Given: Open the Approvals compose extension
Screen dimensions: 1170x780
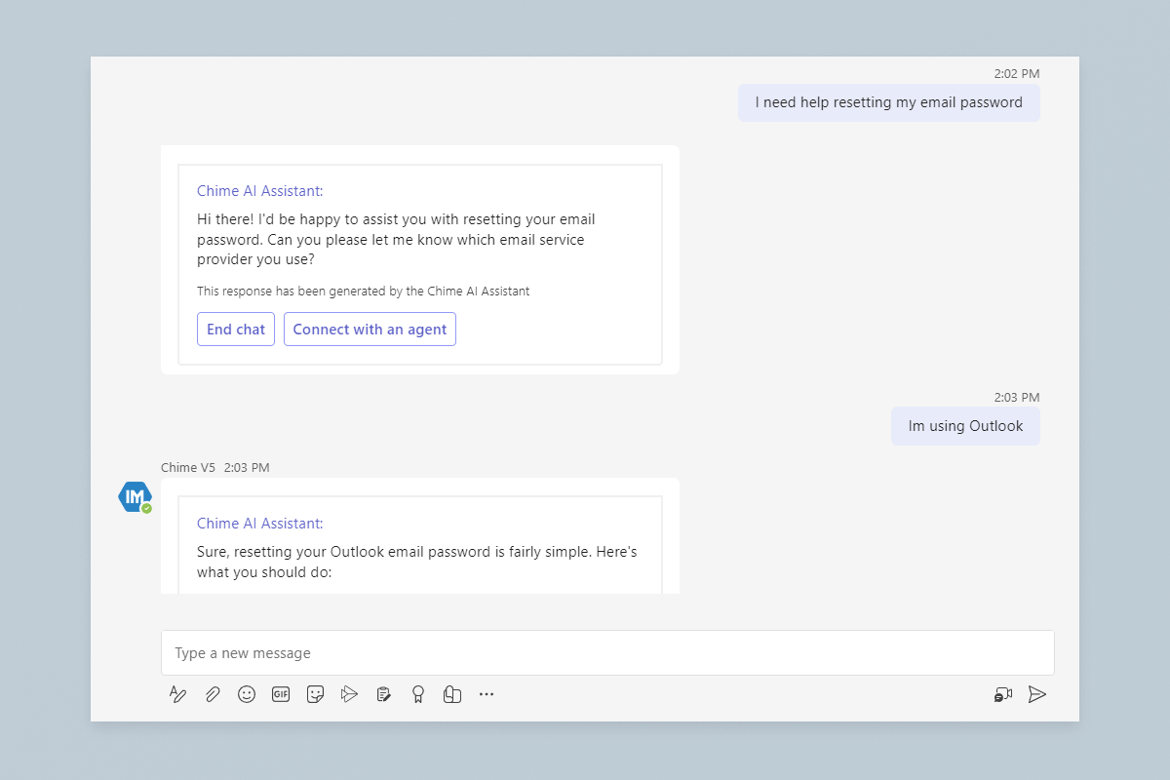Looking at the screenshot, I should tap(383, 694).
